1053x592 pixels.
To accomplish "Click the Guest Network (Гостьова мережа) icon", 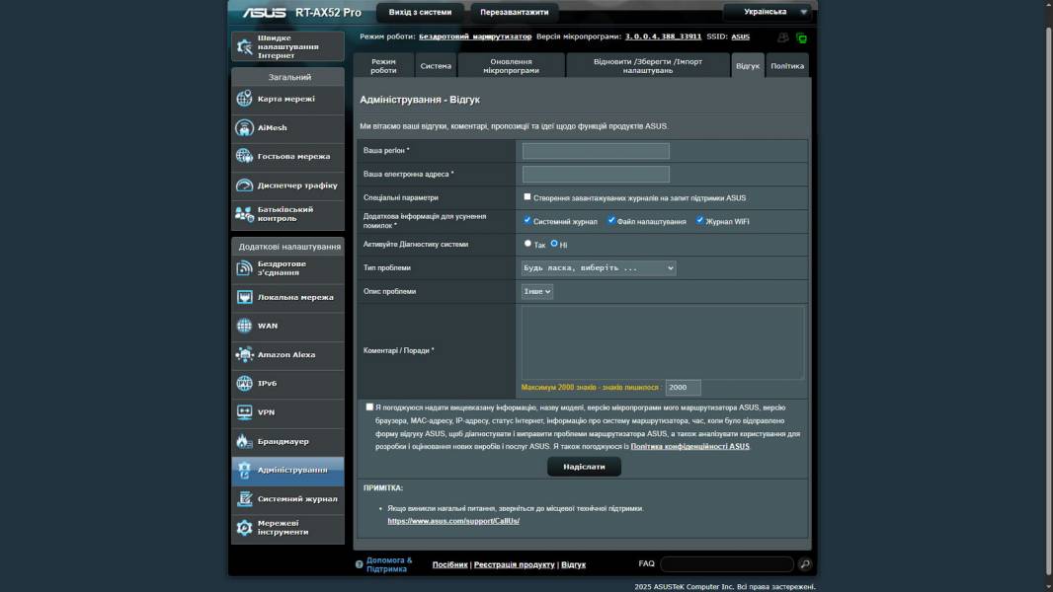I will pos(244,156).
